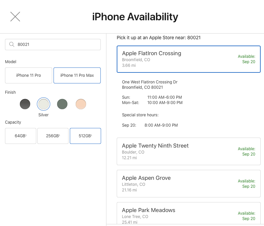Select 512GB capacity
264x226 pixels.
coord(85,136)
